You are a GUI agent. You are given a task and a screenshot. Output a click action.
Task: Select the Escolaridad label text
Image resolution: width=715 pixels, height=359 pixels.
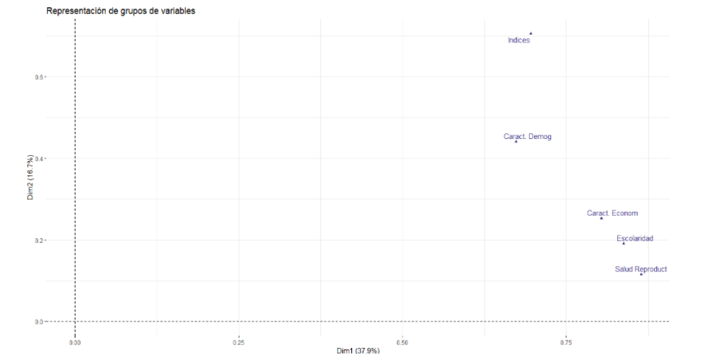click(634, 238)
